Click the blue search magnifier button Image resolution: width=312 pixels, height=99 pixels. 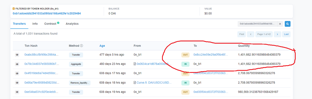pyautogui.click(x=288, y=24)
